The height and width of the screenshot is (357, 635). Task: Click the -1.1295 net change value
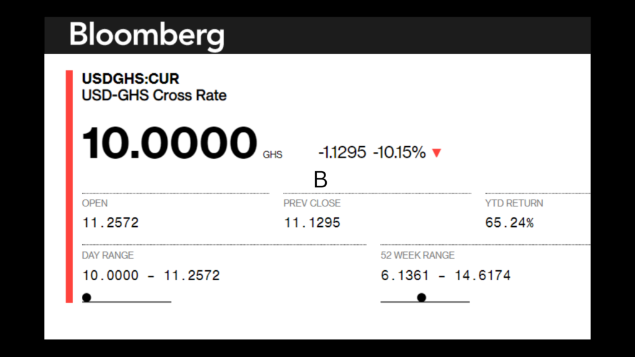(x=342, y=152)
